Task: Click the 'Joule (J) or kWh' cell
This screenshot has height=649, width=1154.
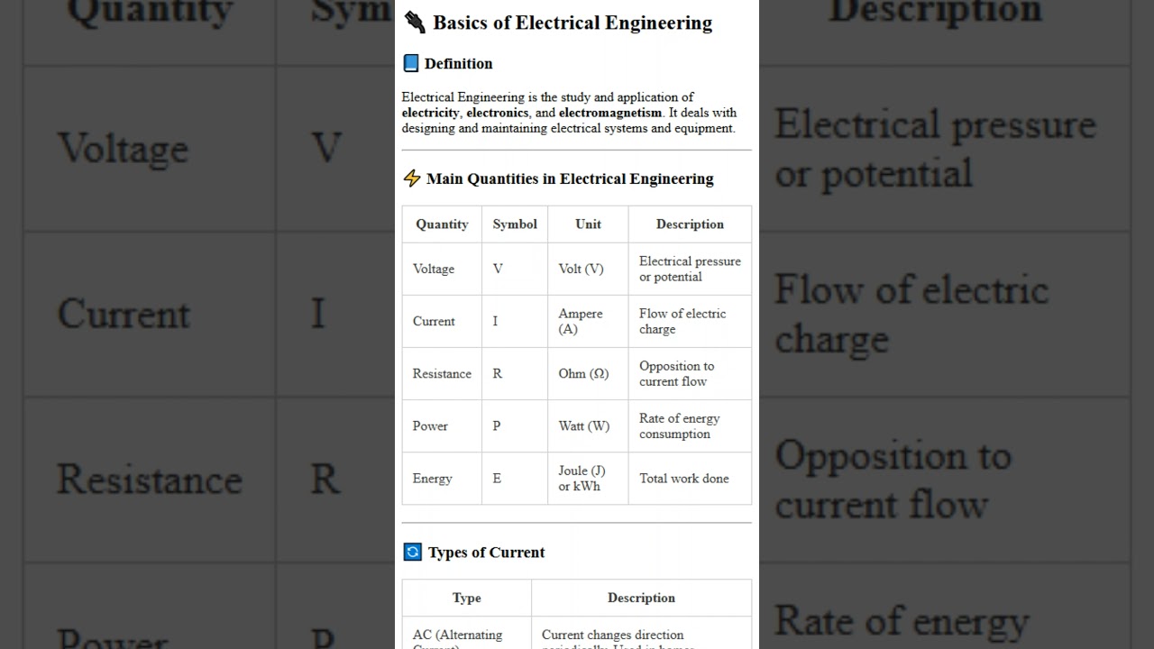Action: pos(582,478)
